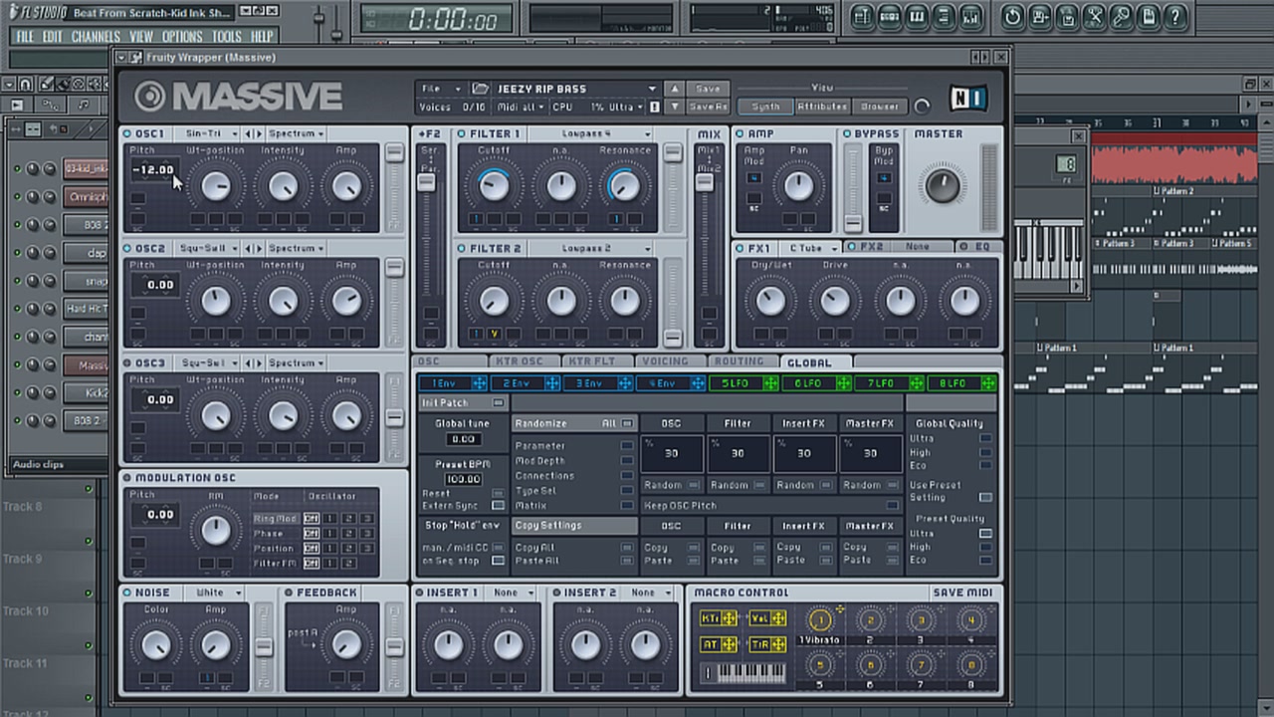Click the Massive logo circle icon
Image resolution: width=1274 pixels, height=717 pixels.
click(150, 97)
